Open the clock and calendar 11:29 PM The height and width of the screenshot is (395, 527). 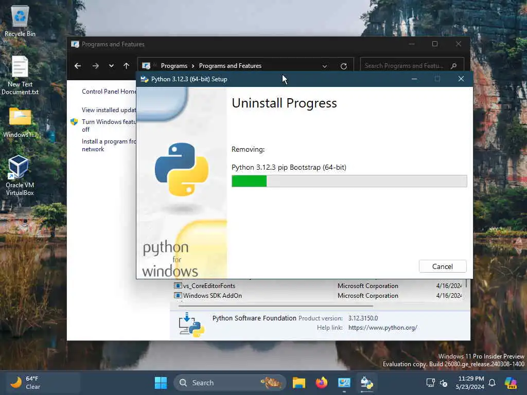(x=470, y=383)
